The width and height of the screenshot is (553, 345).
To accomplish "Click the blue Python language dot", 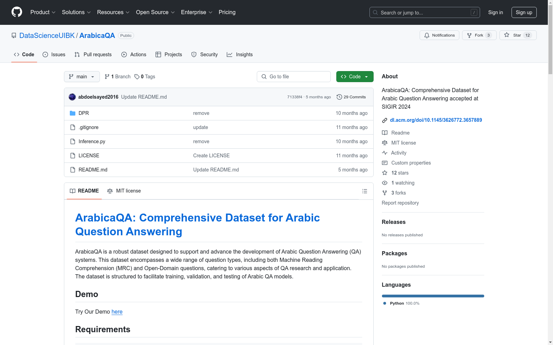I will point(385,303).
